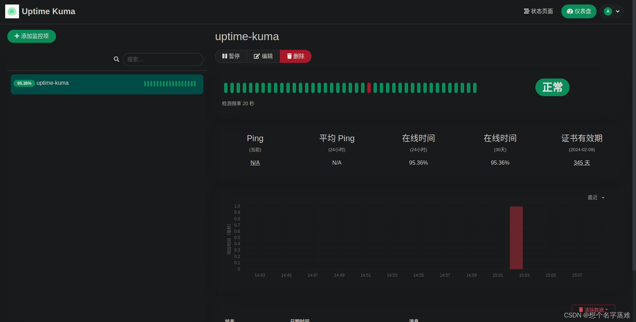636x322 pixels.
Task: Pause the monitor with 暂停 button
Action: (231, 56)
